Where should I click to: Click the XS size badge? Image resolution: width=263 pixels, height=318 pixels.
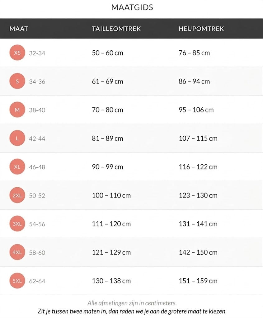coord(17,53)
